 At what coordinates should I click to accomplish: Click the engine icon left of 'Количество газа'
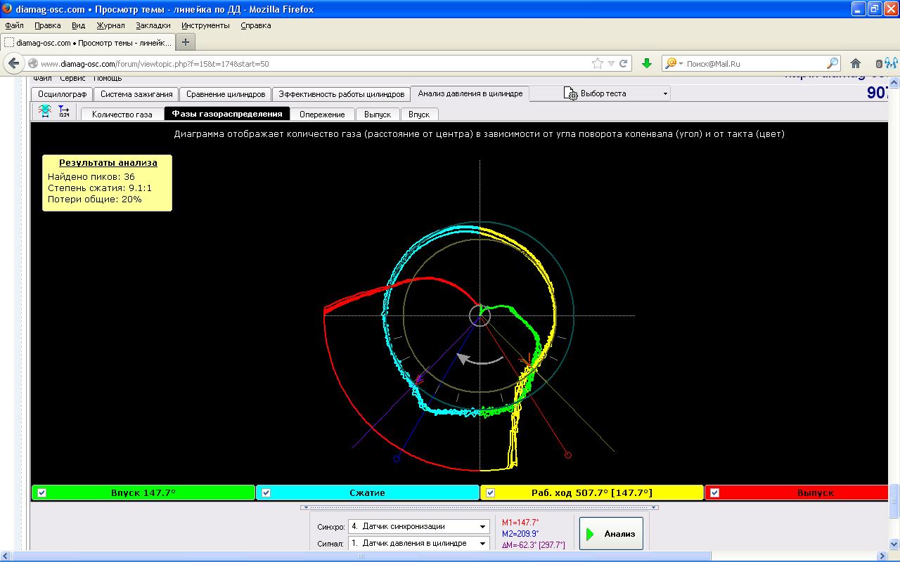[x=45, y=111]
